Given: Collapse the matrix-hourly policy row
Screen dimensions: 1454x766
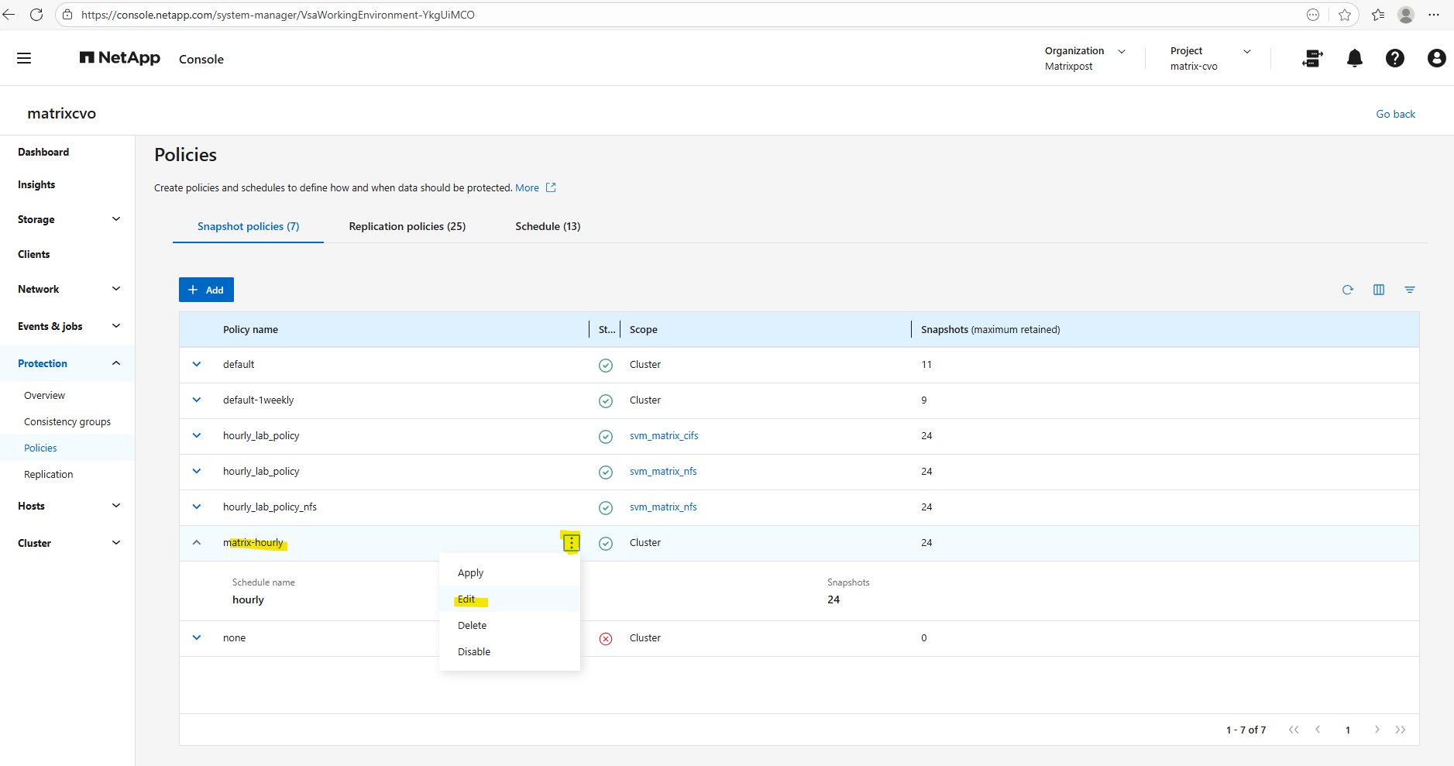Looking at the screenshot, I should (x=197, y=543).
